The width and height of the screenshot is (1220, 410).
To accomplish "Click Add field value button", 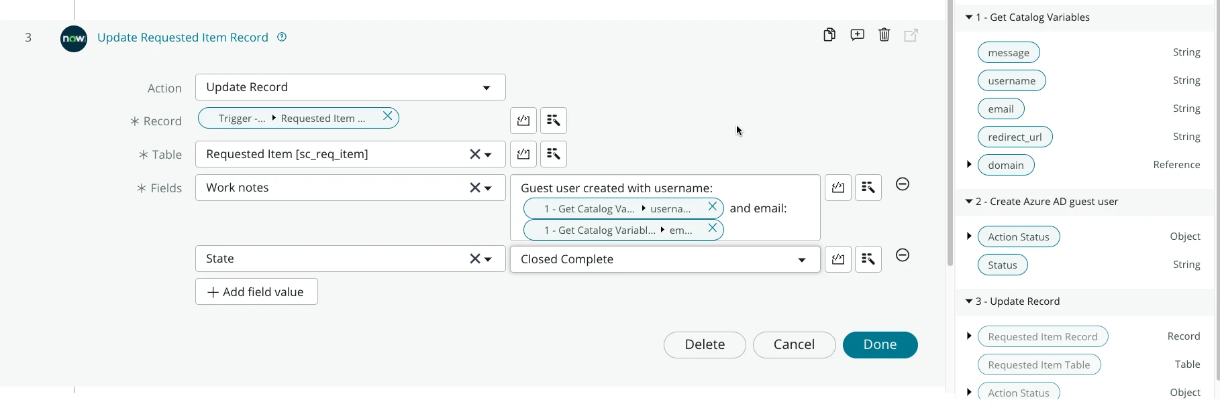I will point(256,292).
